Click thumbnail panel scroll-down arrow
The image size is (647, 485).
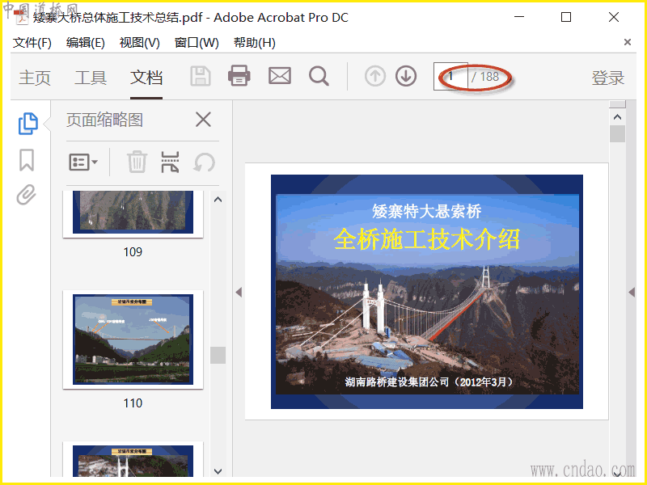coord(218,471)
